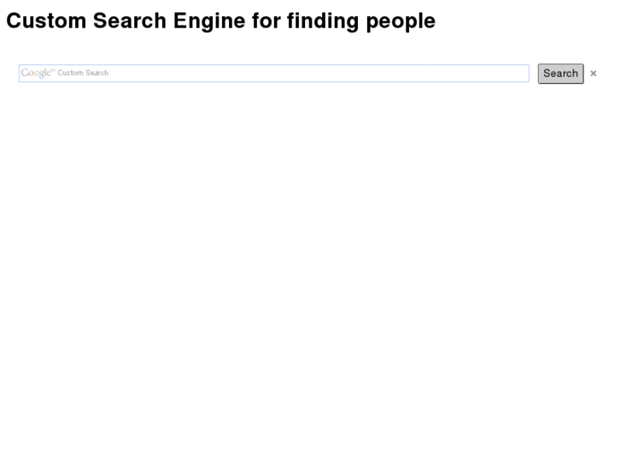This screenshot has width=621, height=466.
Task: Click the 'Engine' word in the heading
Action: [x=209, y=22]
